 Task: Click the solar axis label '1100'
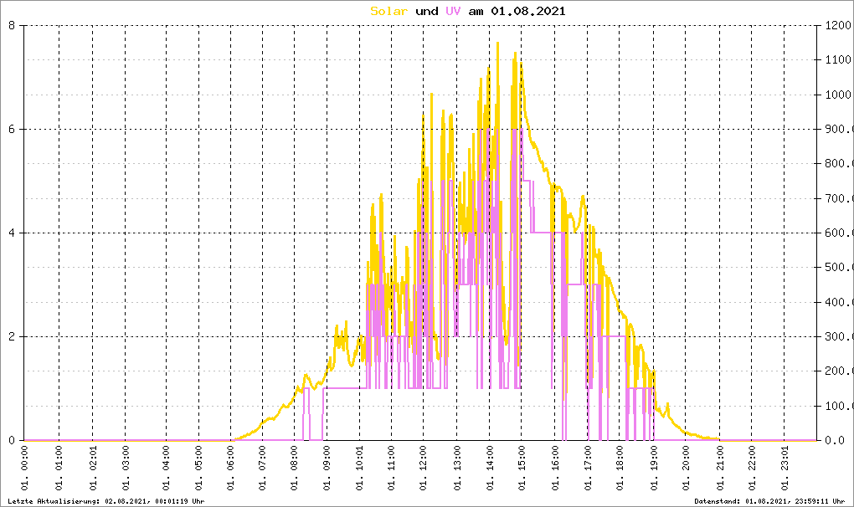coord(837,60)
